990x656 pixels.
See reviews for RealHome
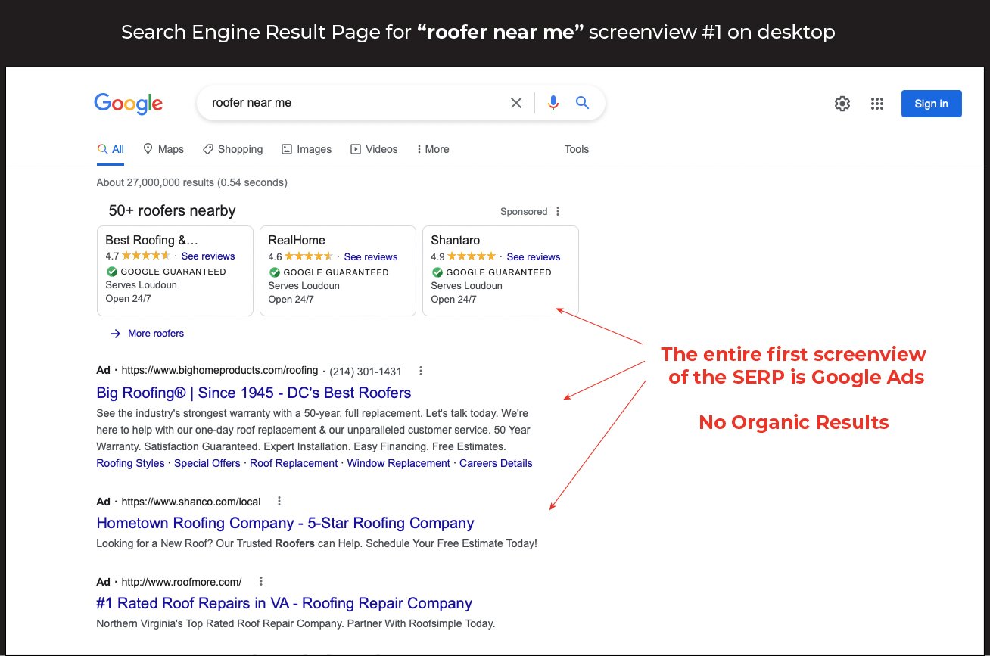(371, 257)
